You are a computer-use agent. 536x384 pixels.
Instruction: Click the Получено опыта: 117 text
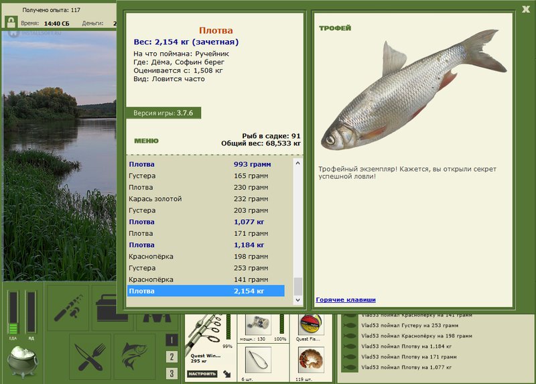point(52,10)
